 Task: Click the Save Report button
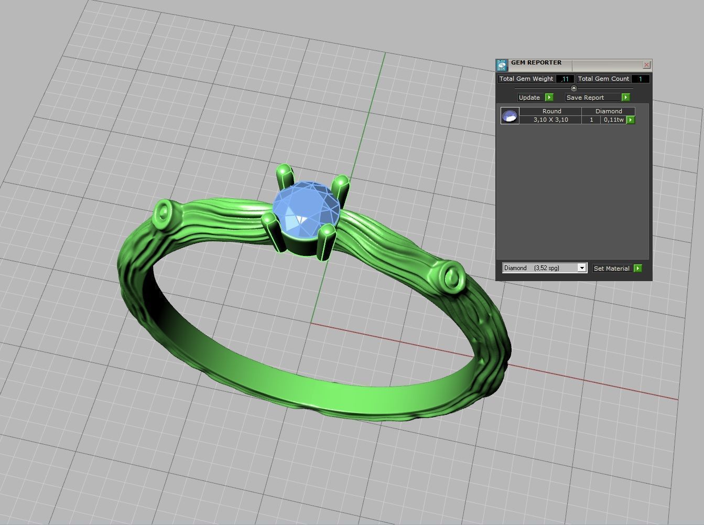593,98
